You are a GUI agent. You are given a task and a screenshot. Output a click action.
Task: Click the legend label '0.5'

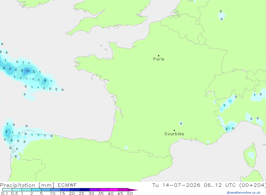click(14, 193)
